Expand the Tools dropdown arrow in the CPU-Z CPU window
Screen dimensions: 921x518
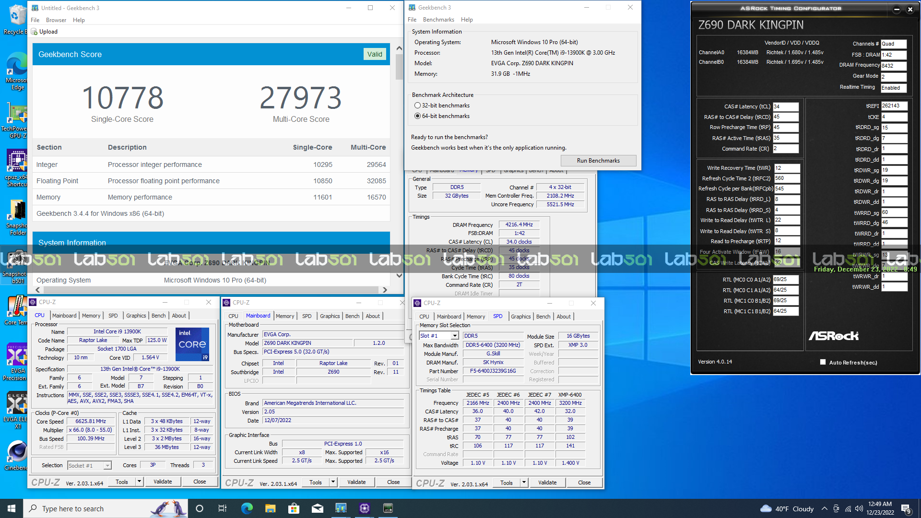tap(140, 482)
